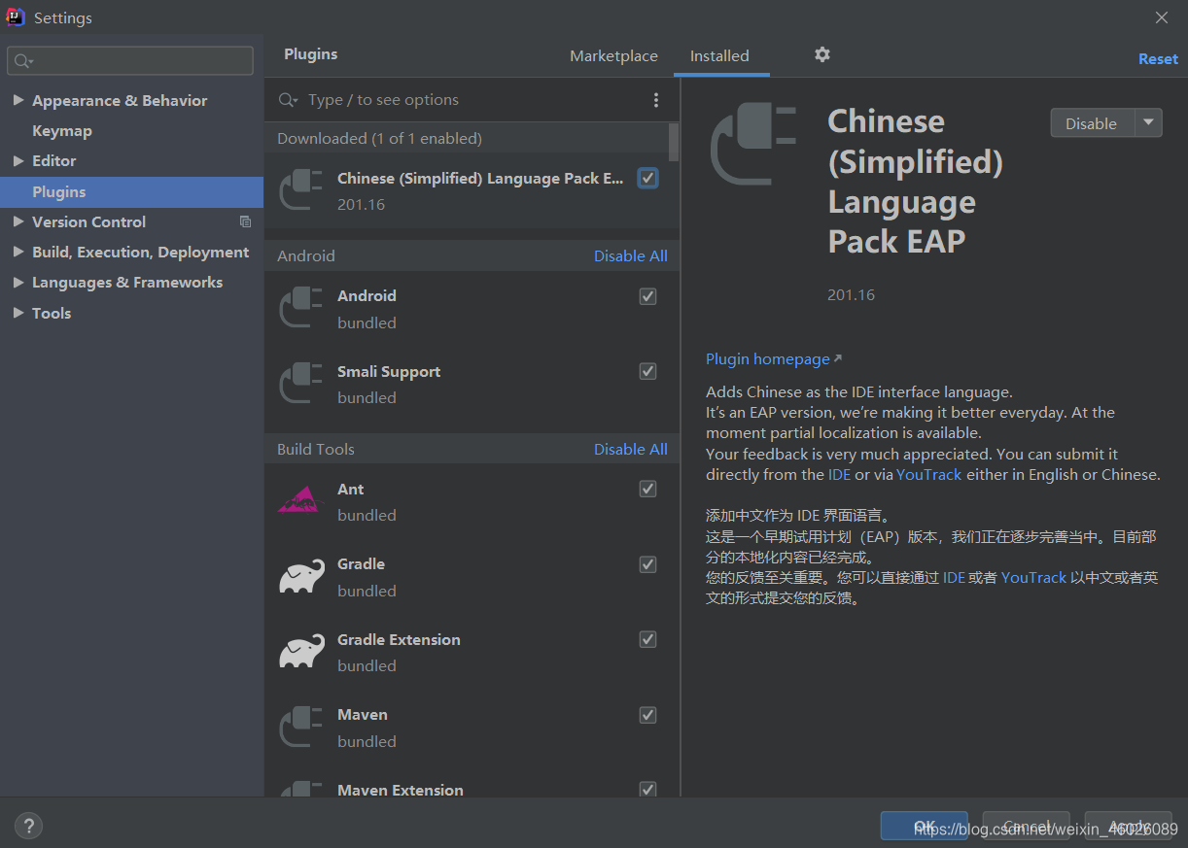Focus the settings search field

tap(130, 60)
